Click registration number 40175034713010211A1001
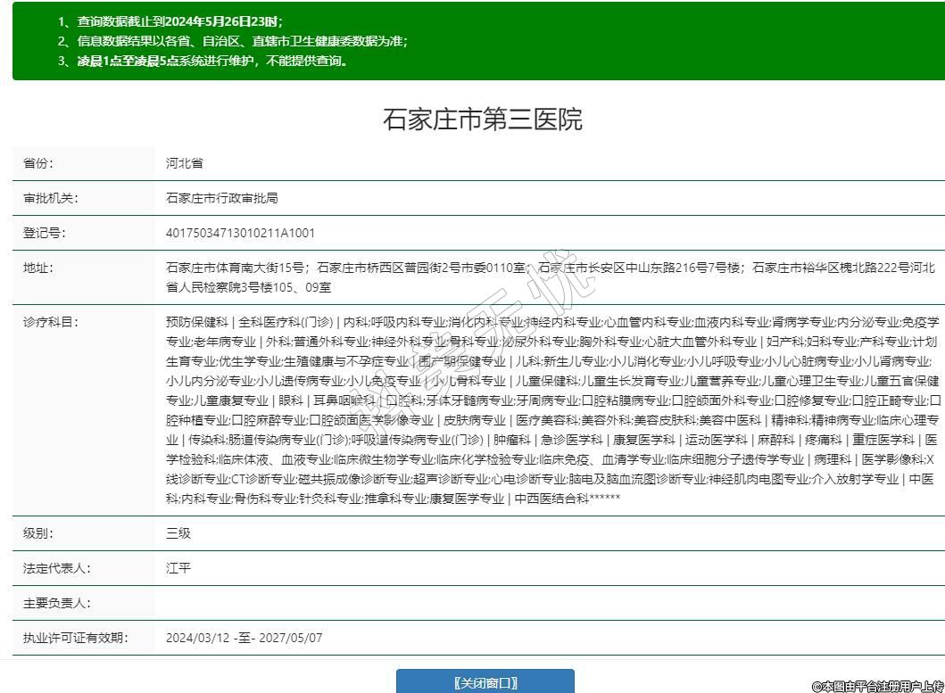 click(x=240, y=233)
